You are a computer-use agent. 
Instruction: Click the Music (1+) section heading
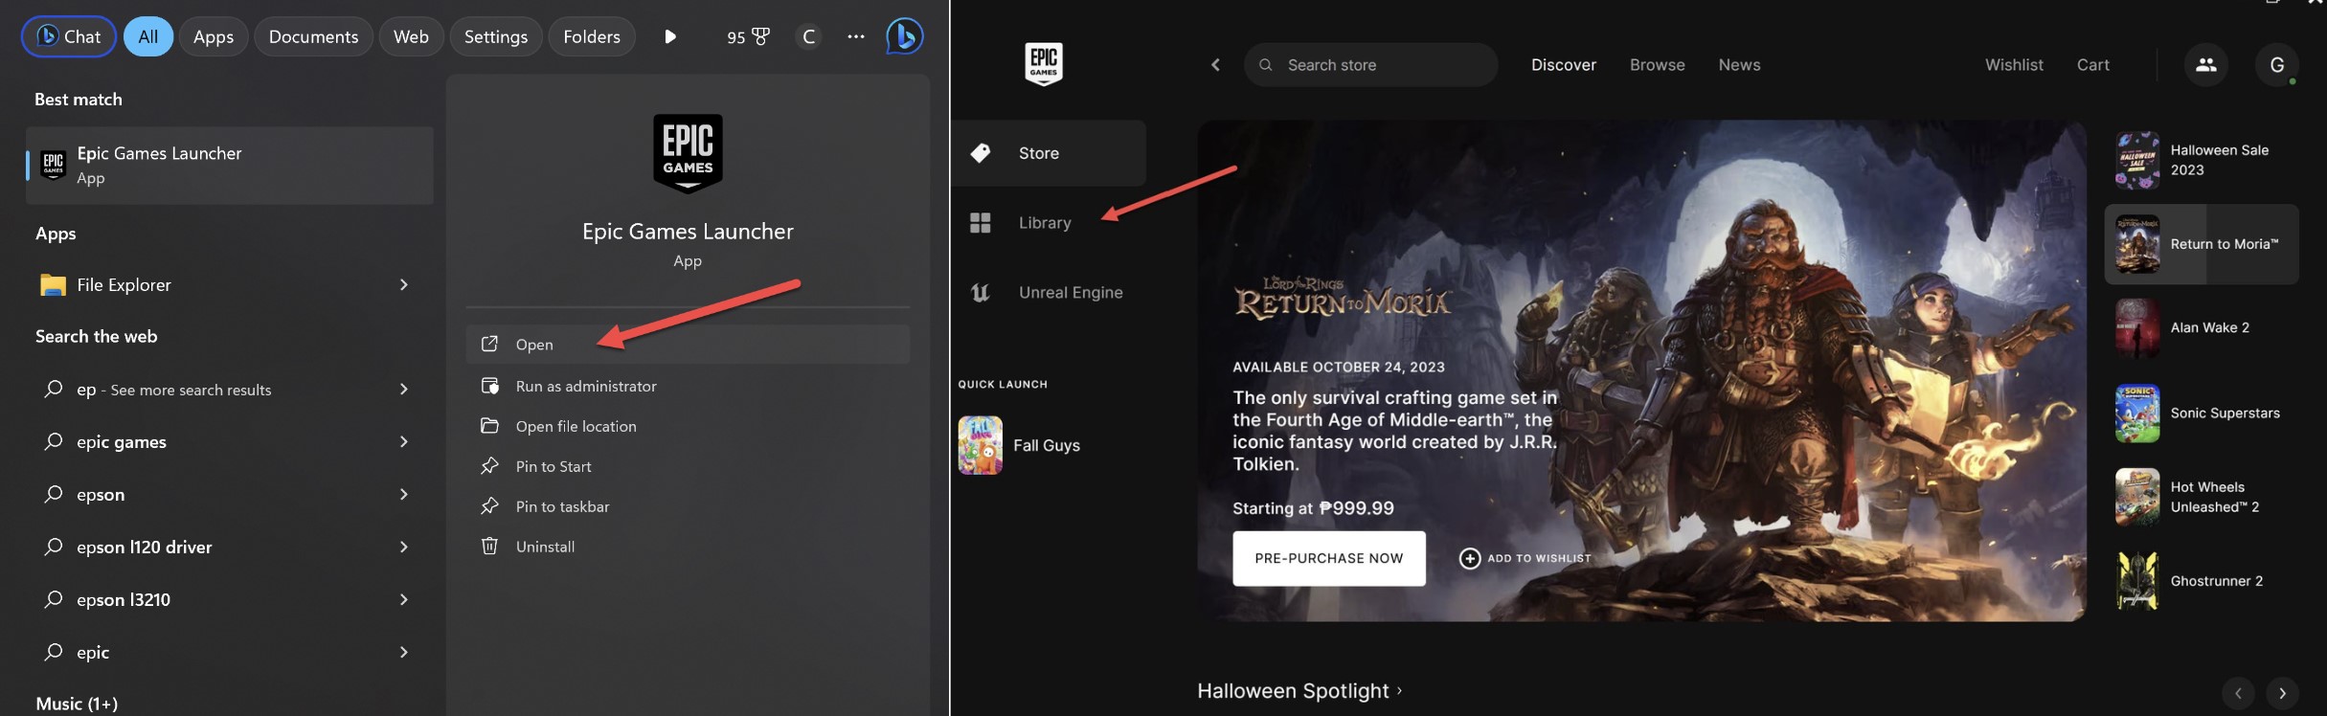tap(77, 704)
